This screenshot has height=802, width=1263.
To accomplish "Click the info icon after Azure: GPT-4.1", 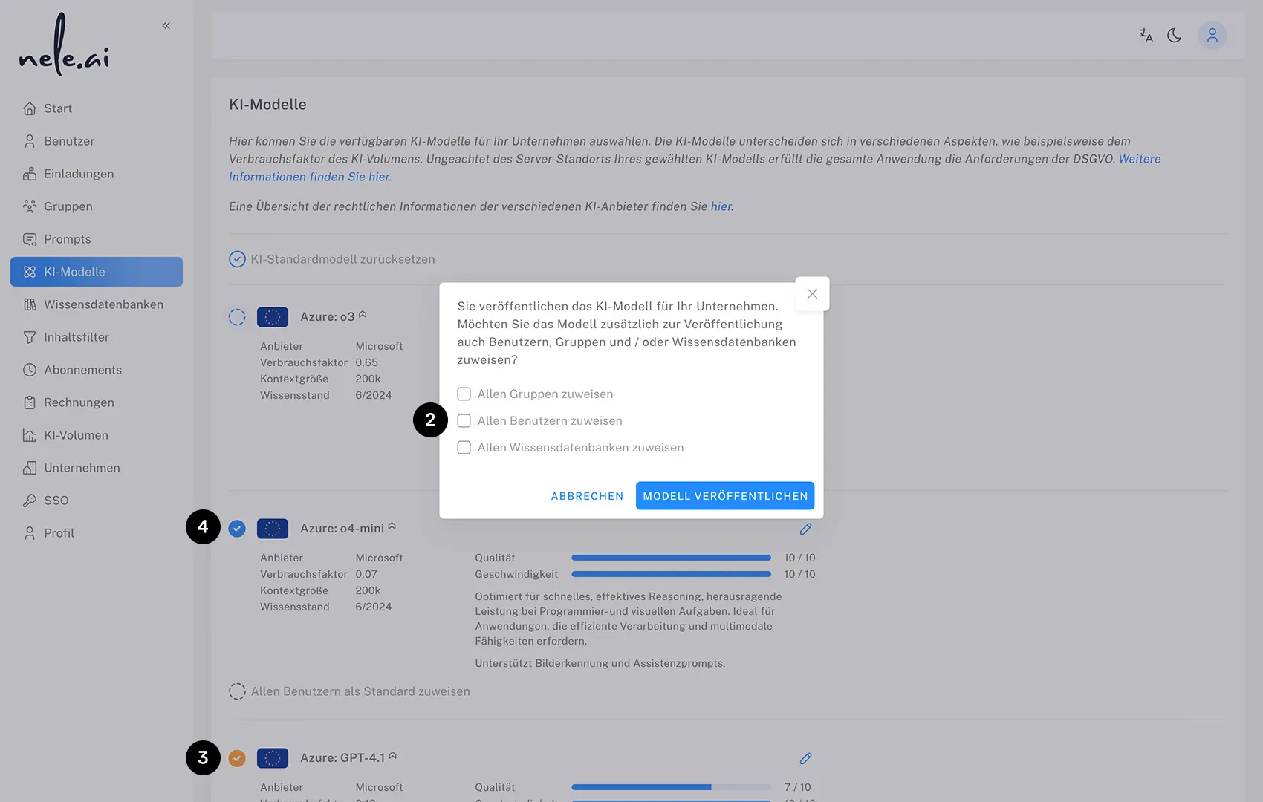I will click(392, 756).
